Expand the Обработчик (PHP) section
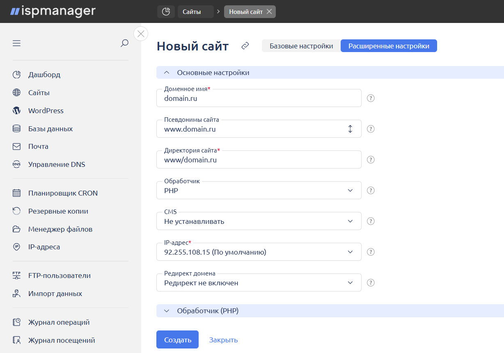Screen dimensions: 504x353 [x=207, y=311]
